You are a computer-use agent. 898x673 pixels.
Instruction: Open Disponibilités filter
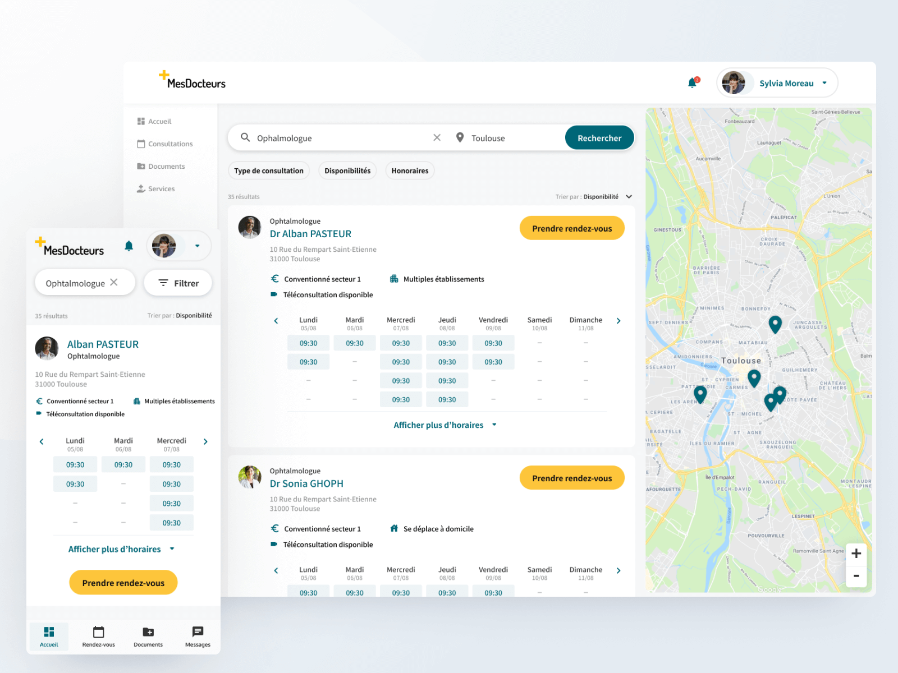(x=347, y=170)
